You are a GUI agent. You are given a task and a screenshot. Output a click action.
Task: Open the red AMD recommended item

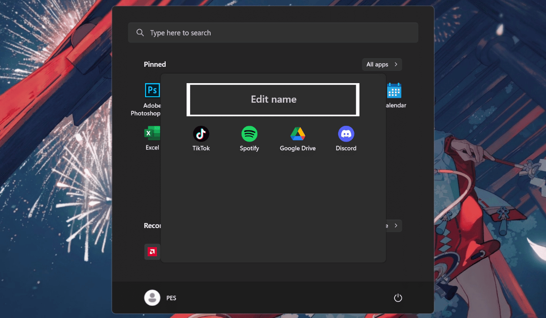[152, 251]
